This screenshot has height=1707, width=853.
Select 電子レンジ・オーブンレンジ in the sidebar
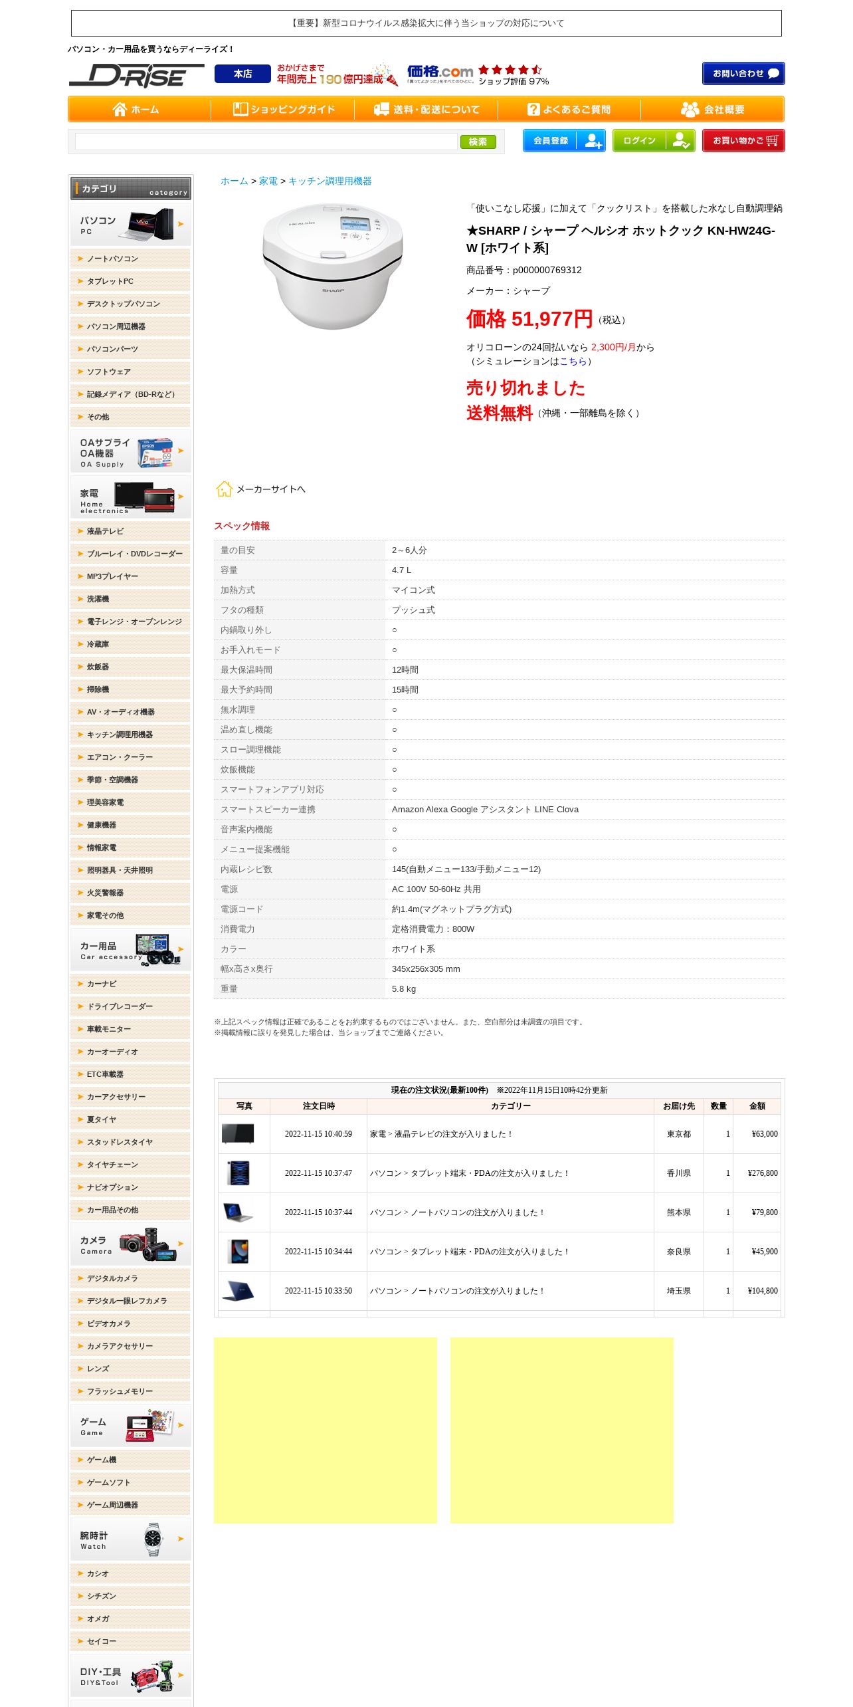click(130, 622)
